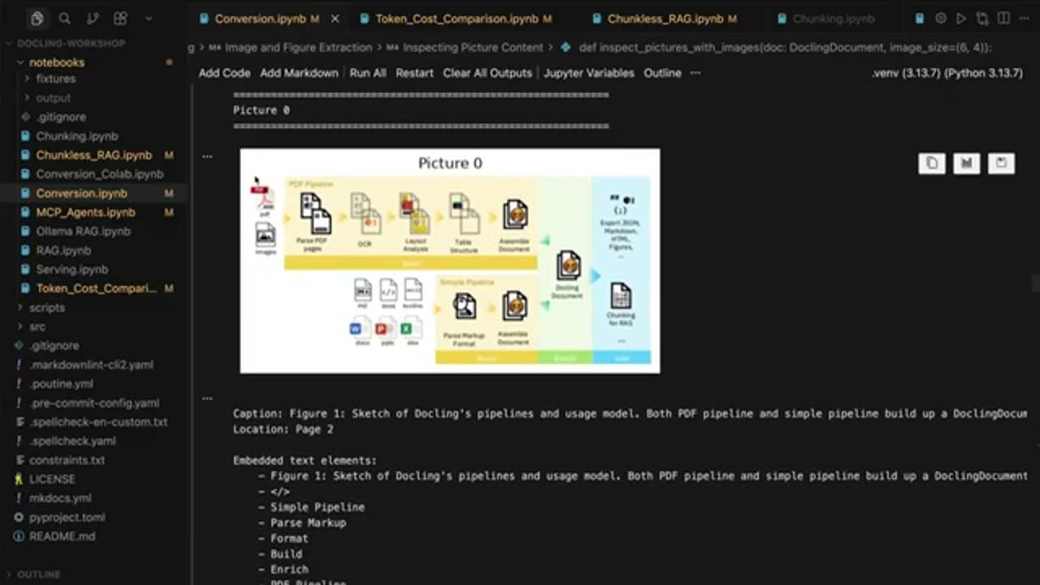Expand the scripts folder
Screen dimensions: 1040x585
pos(46,307)
